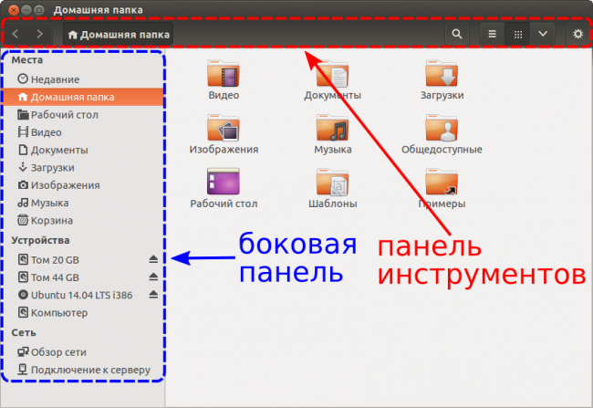
Task: Open the view options dropdown arrow
Action: click(x=543, y=34)
